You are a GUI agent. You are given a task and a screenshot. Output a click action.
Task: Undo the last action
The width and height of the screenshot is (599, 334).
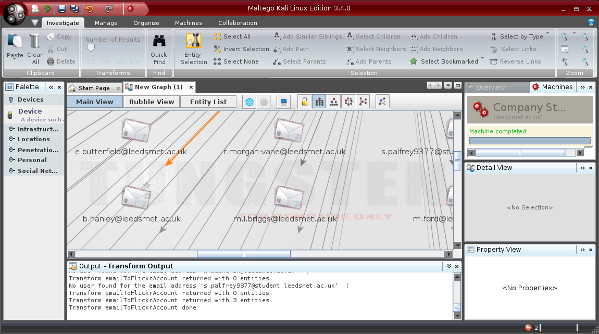tap(89, 8)
